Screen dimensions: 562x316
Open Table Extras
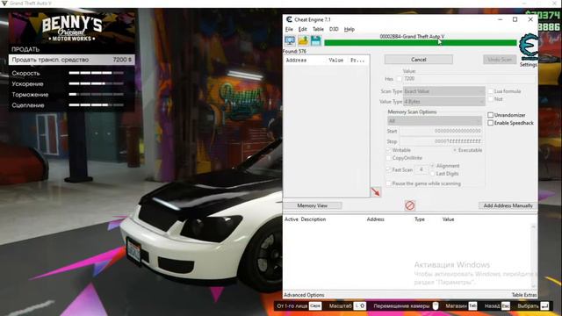point(524,295)
